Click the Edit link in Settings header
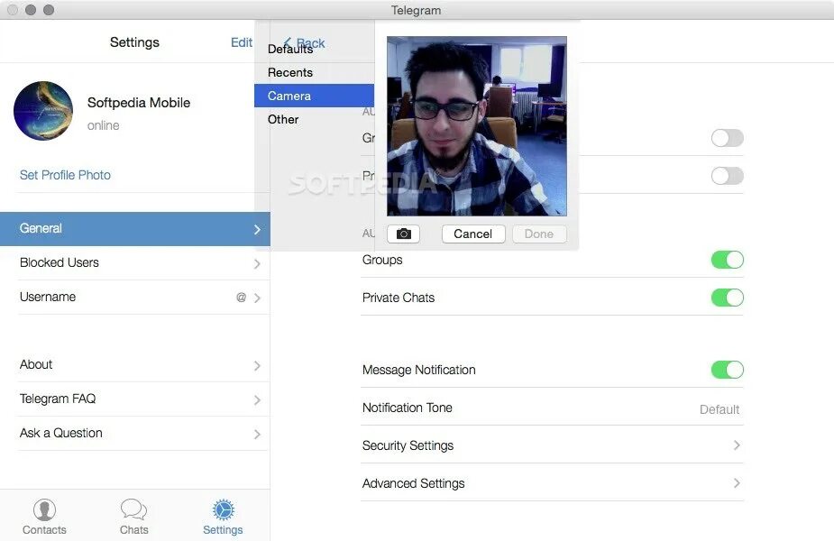This screenshot has width=834, height=541. (242, 42)
